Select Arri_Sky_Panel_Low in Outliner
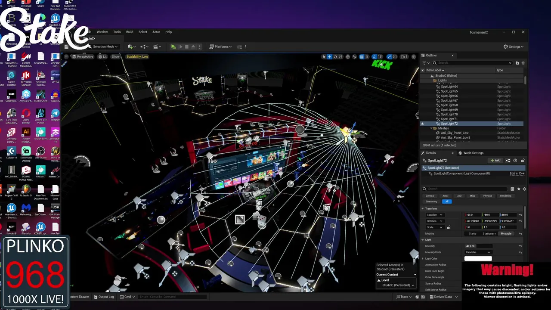 tap(455, 133)
